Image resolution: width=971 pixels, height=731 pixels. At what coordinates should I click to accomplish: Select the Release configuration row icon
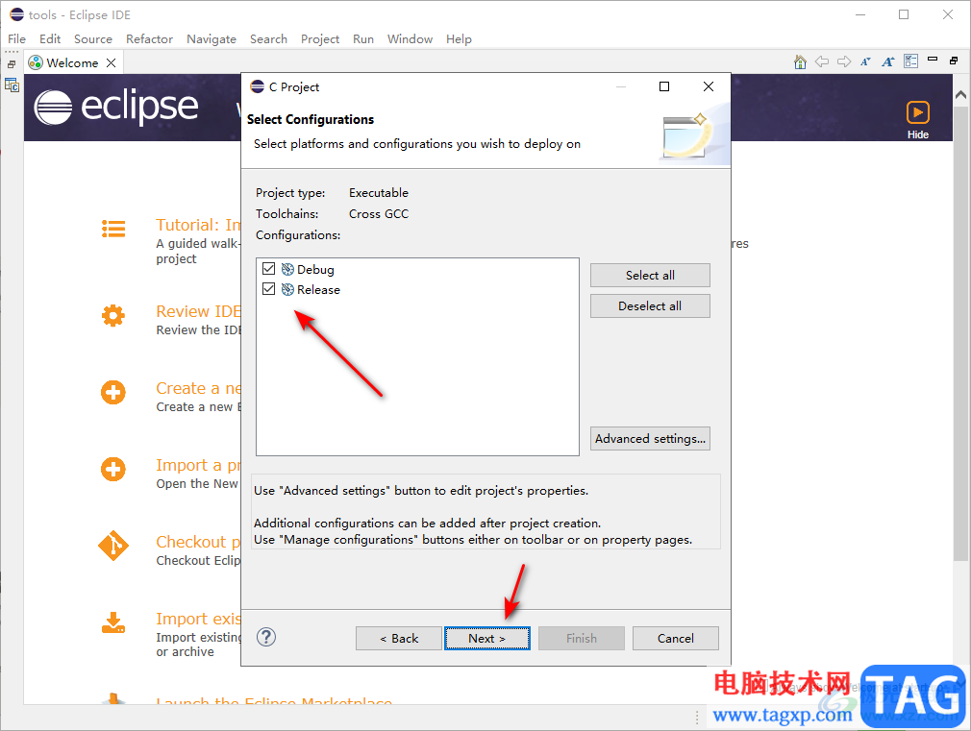click(x=288, y=290)
